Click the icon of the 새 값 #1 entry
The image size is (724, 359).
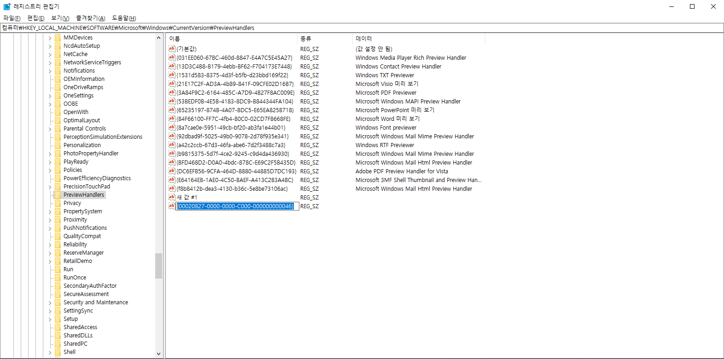(172, 197)
